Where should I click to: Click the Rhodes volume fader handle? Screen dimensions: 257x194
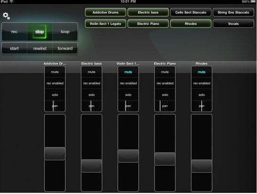[201, 166]
